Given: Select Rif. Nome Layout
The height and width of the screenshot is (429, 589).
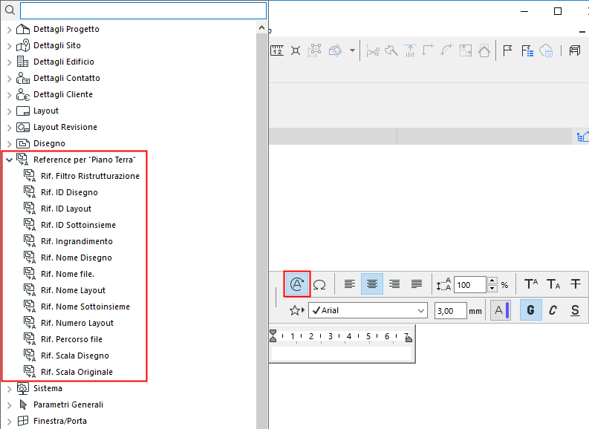Looking at the screenshot, I should (x=74, y=290).
